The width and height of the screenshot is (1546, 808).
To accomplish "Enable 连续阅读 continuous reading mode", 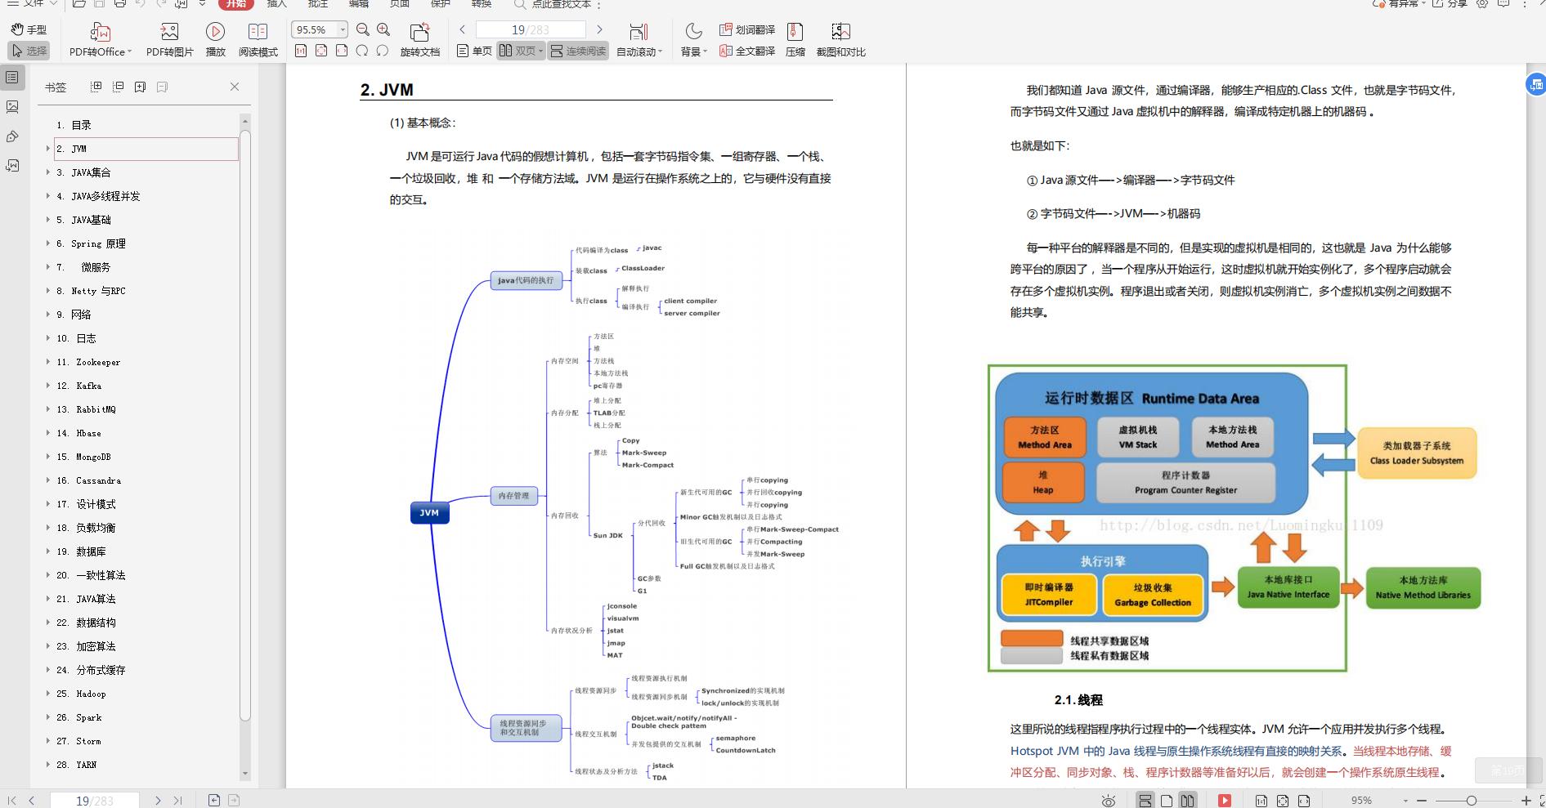I will click(x=578, y=51).
